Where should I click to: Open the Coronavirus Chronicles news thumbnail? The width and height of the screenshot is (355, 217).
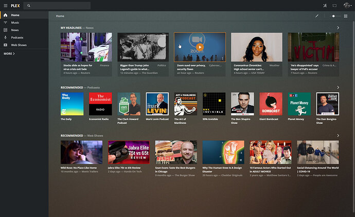coord(257,47)
